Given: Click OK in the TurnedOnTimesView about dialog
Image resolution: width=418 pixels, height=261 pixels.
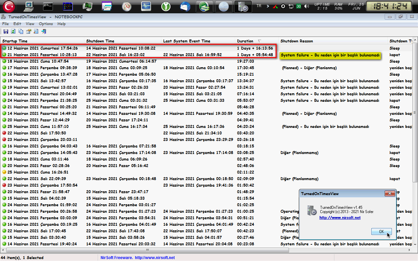Looking at the screenshot, I should click(381, 232).
